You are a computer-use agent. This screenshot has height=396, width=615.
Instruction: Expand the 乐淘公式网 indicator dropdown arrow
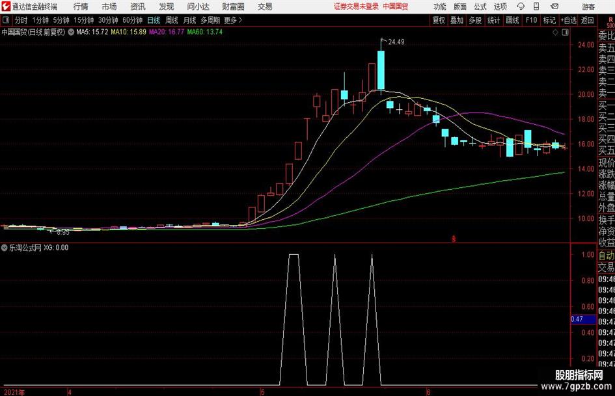(x=5, y=248)
